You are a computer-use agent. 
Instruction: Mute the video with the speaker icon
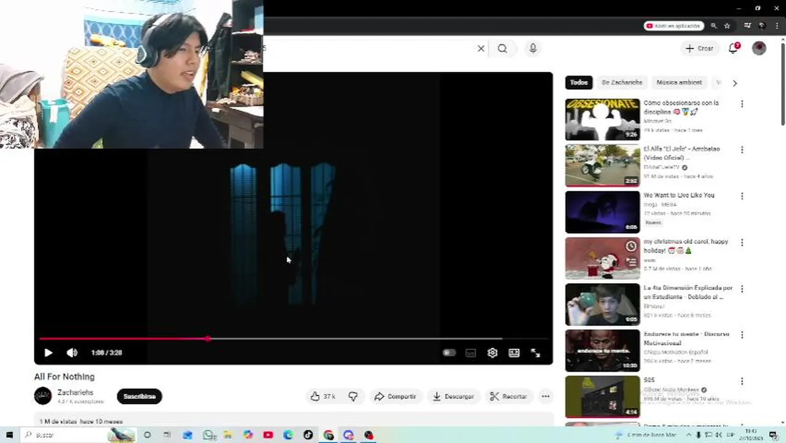coord(72,353)
